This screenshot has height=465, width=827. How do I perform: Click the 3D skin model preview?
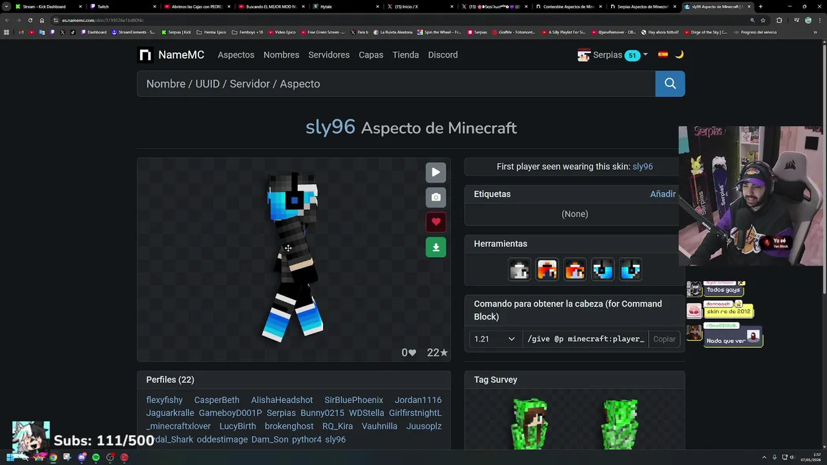click(x=293, y=258)
